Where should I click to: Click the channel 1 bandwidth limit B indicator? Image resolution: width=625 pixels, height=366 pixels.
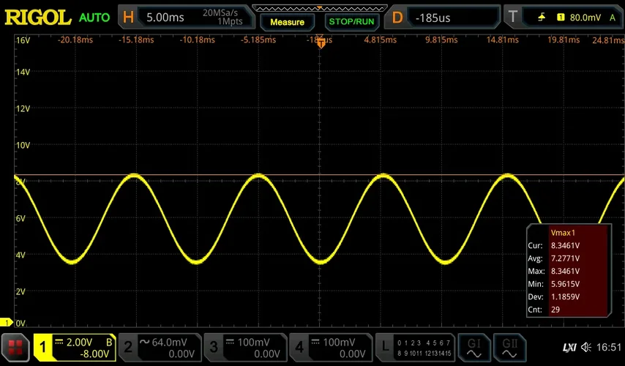pos(109,343)
